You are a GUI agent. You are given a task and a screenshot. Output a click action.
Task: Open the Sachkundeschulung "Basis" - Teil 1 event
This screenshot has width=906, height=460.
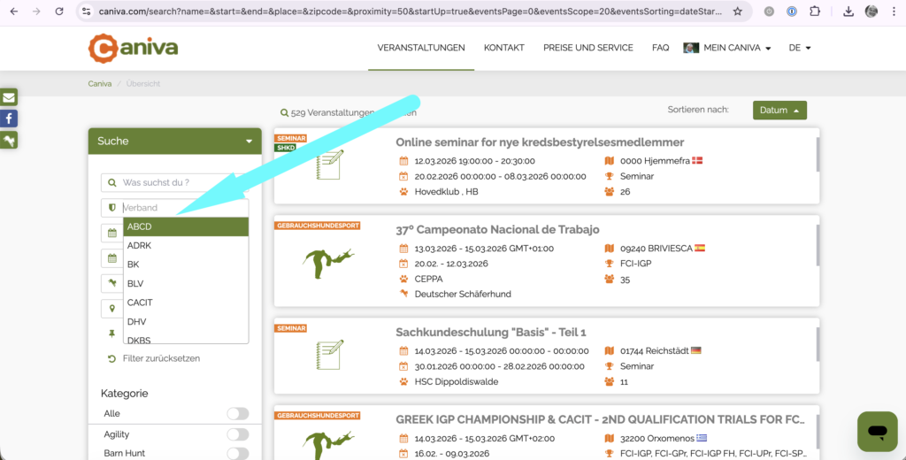click(491, 333)
